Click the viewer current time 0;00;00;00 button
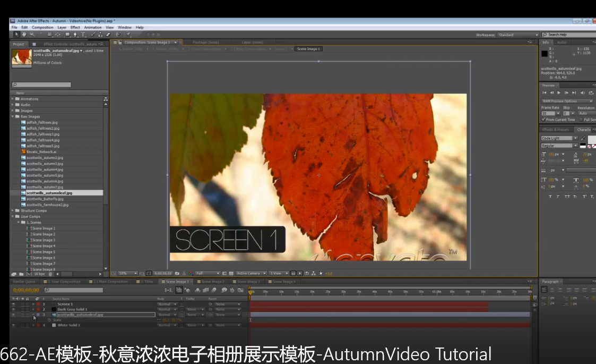 tap(163, 273)
